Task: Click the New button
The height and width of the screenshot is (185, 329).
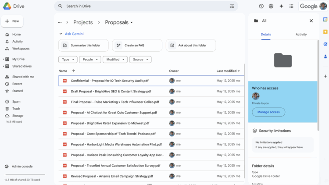Action: [x=12, y=21]
